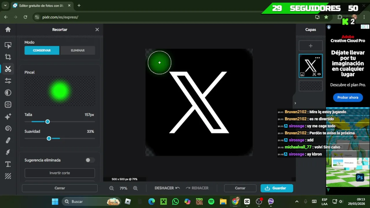This screenshot has width=370, height=208.
Task: Click Cerrar next to Guardar
Action: (240, 188)
